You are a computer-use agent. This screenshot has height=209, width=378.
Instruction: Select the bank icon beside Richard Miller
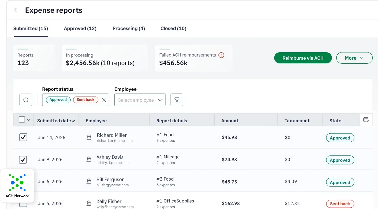(89, 137)
